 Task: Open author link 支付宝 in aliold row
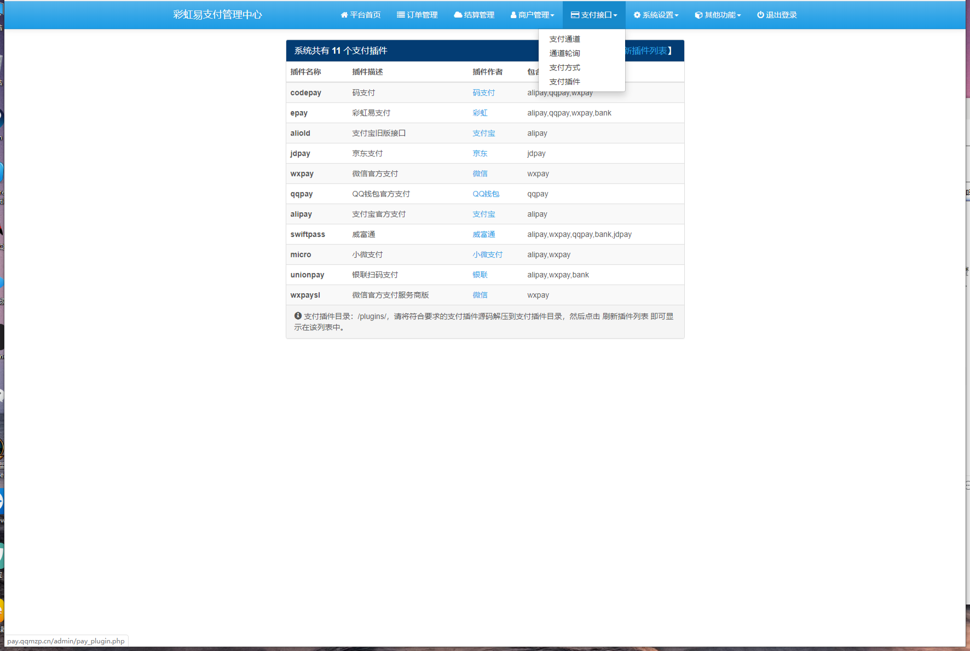coord(484,133)
